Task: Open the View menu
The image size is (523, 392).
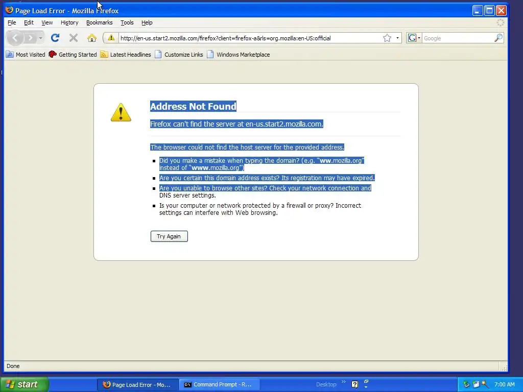Action: click(47, 22)
